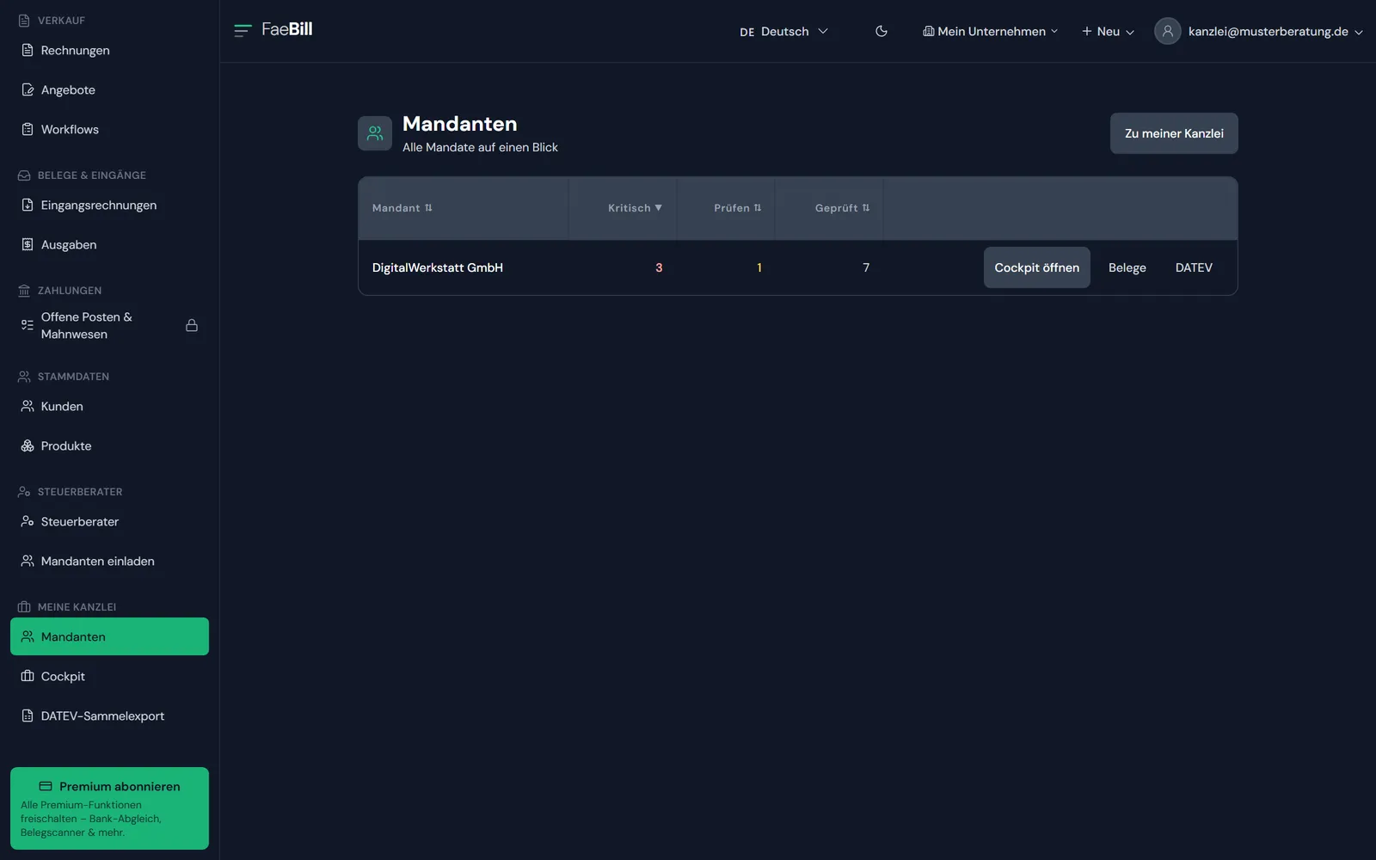The image size is (1376, 860).
Task: Sort the table by Mandant column
Action: point(402,208)
